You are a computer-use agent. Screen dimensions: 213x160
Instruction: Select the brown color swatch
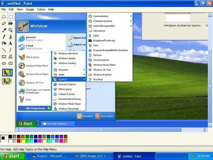click(65, 137)
